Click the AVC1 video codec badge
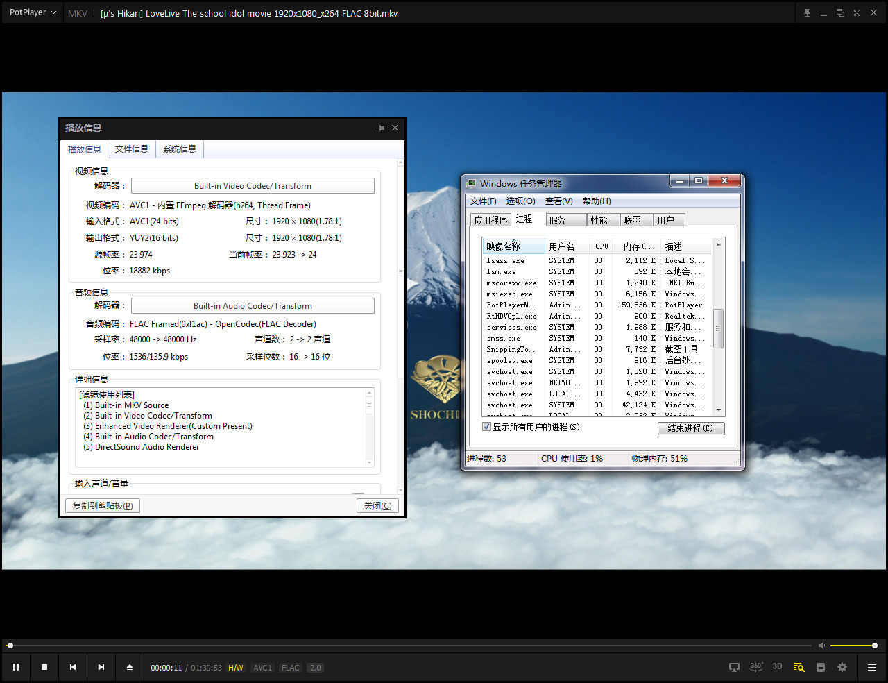The height and width of the screenshot is (683, 888). (x=263, y=668)
